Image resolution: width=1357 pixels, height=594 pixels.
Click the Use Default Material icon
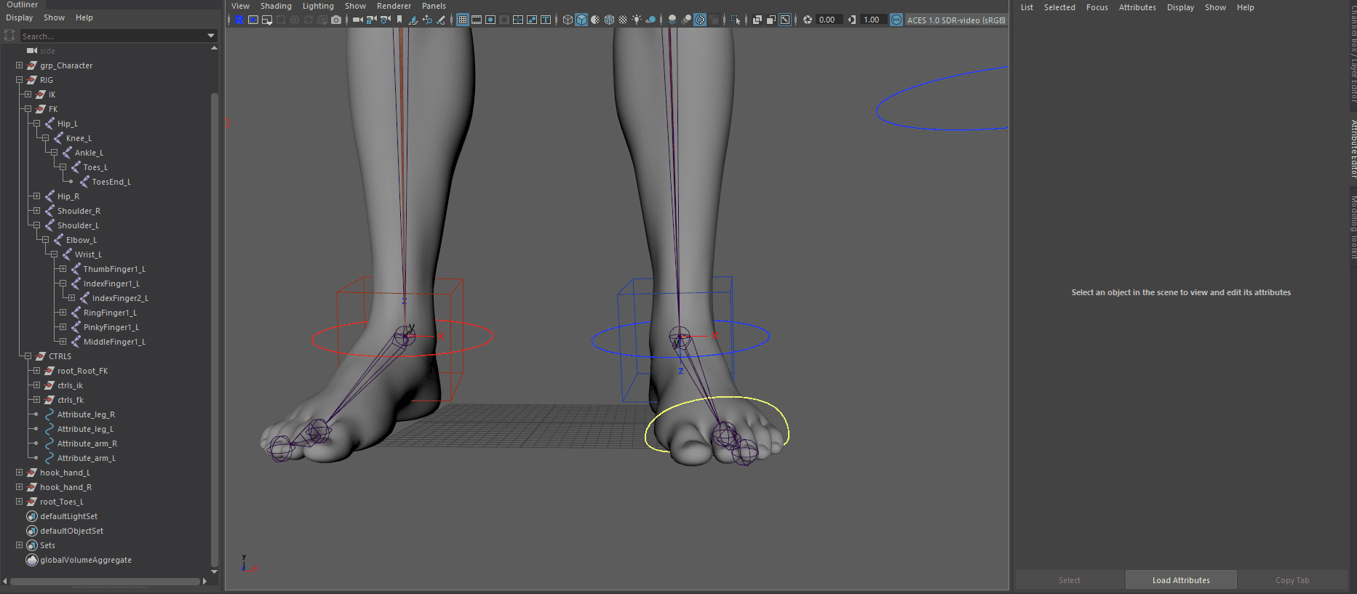594,20
